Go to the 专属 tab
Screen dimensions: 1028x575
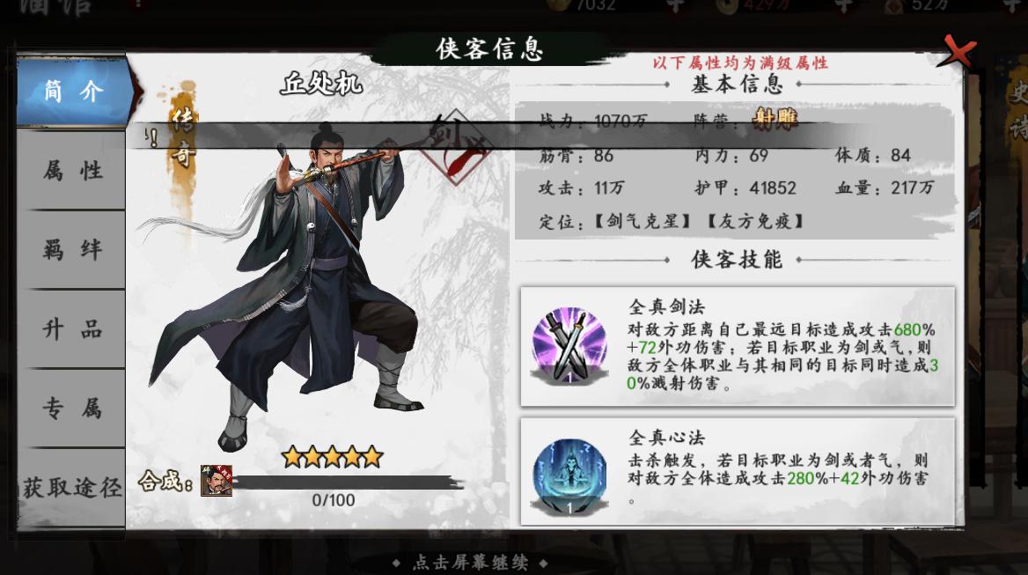click(73, 409)
